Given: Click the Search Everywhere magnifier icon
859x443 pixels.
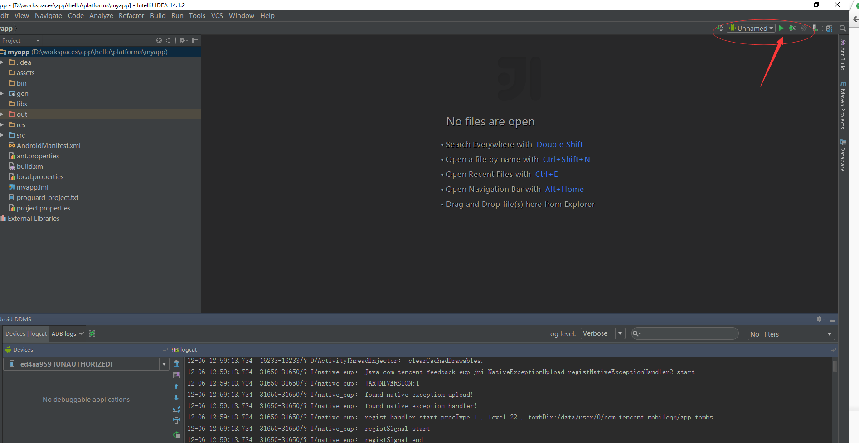Looking at the screenshot, I should (x=843, y=28).
